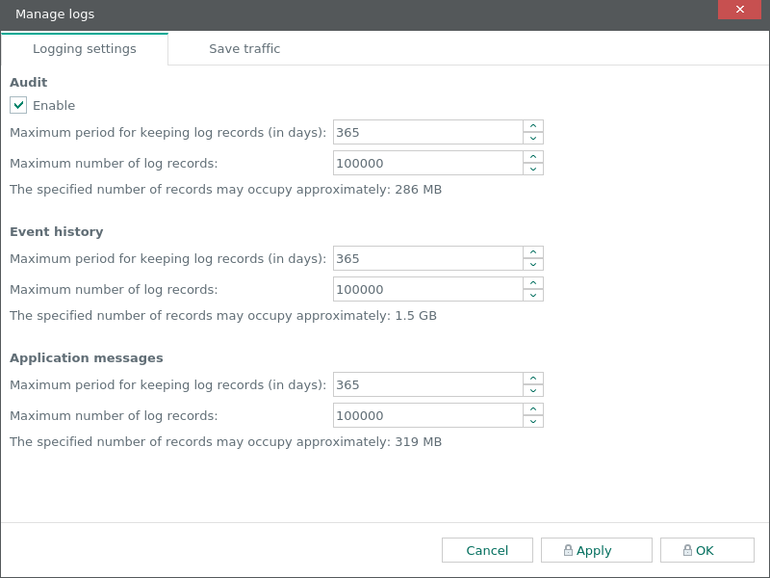Decrease Audit maximum number of log records
Image resolution: width=770 pixels, height=578 pixels.
coord(533,170)
